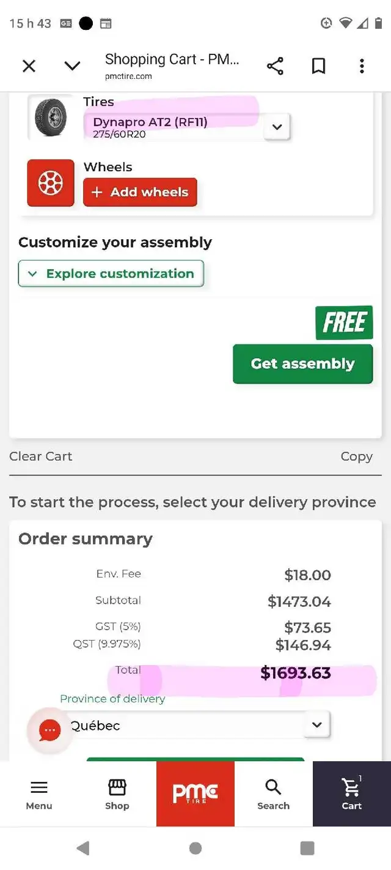Image resolution: width=391 pixels, height=870 pixels.
Task: Open the live chat bubble
Action: (x=49, y=730)
